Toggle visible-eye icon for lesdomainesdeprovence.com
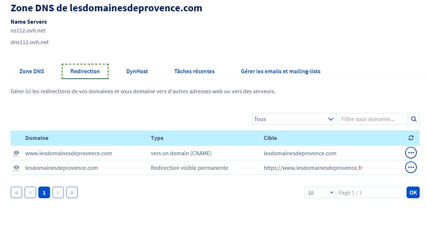This screenshot has height=227, width=427. [x=16, y=168]
